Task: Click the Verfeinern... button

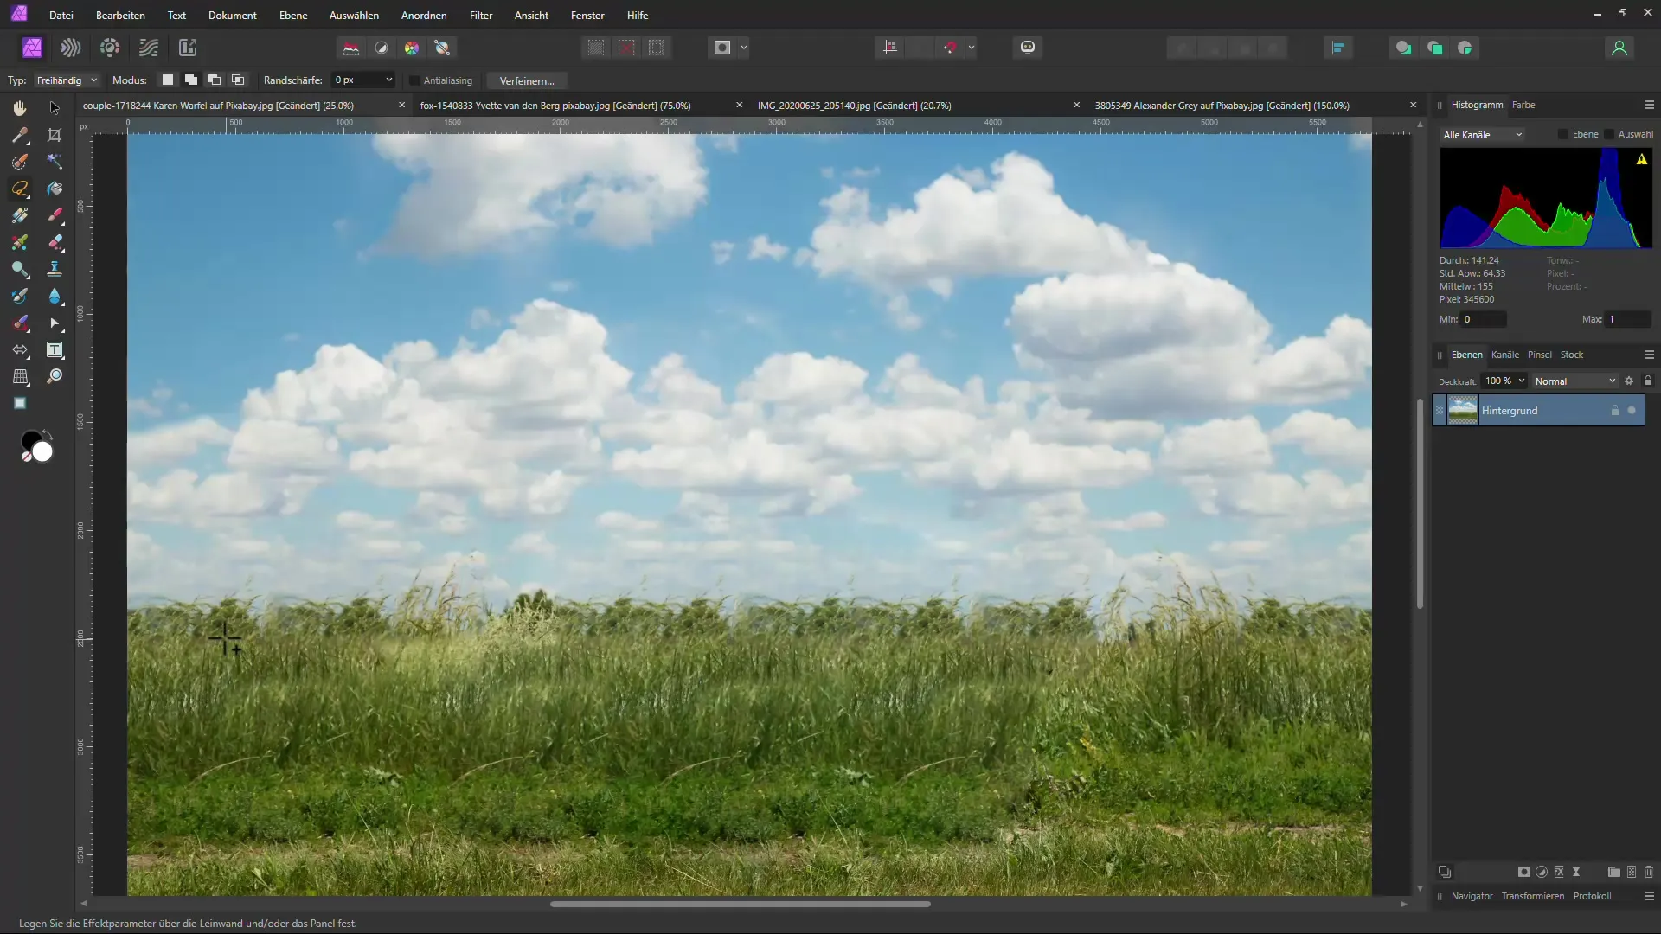Action: point(527,80)
